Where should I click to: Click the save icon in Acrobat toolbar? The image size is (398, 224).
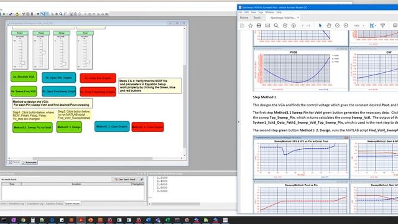point(242,26)
